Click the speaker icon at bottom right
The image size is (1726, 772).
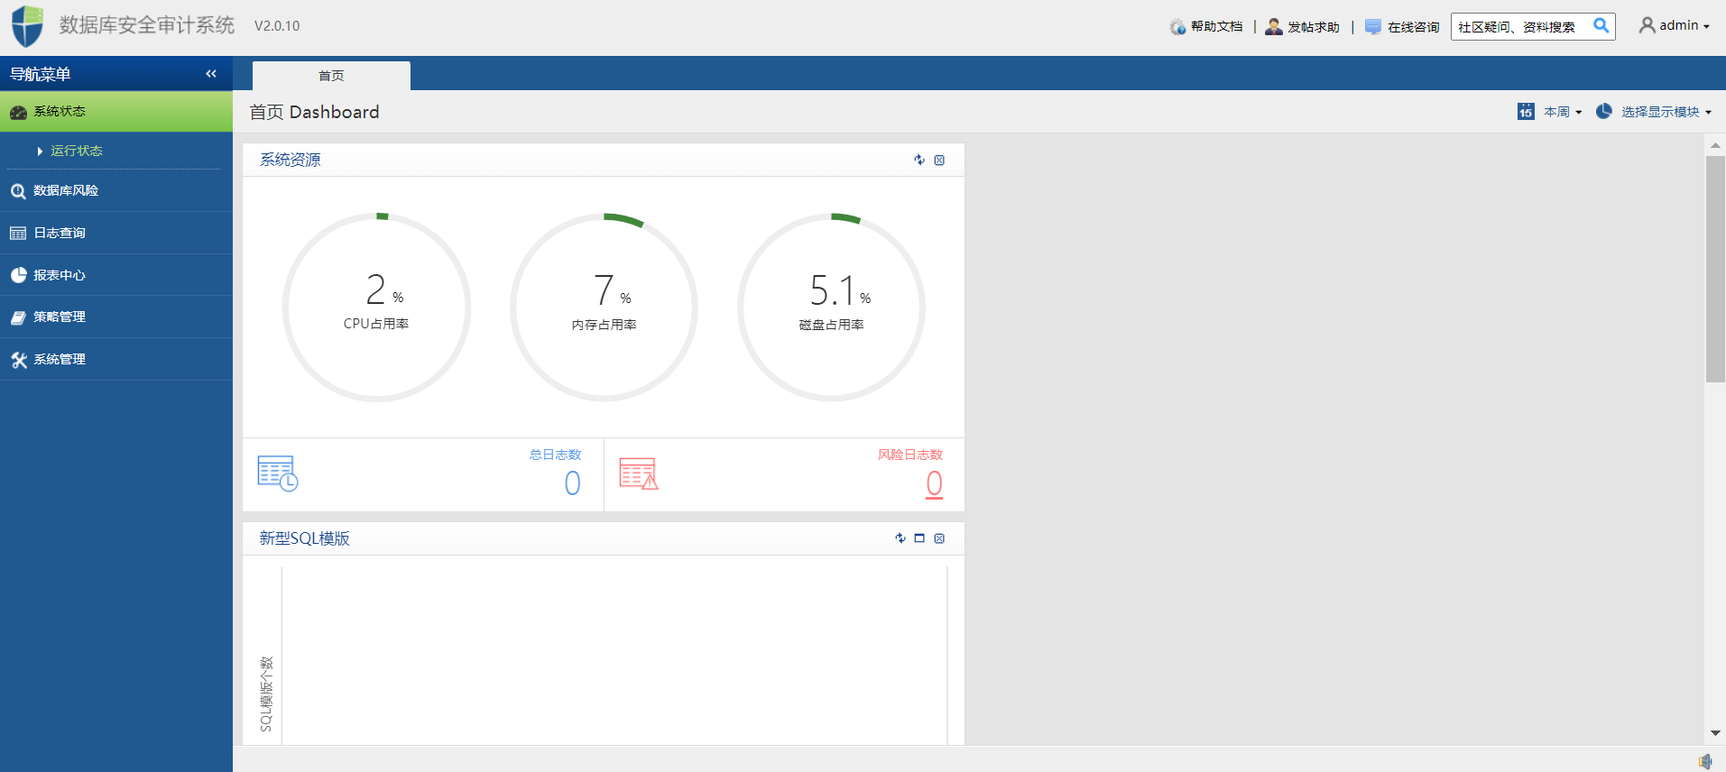click(1705, 760)
